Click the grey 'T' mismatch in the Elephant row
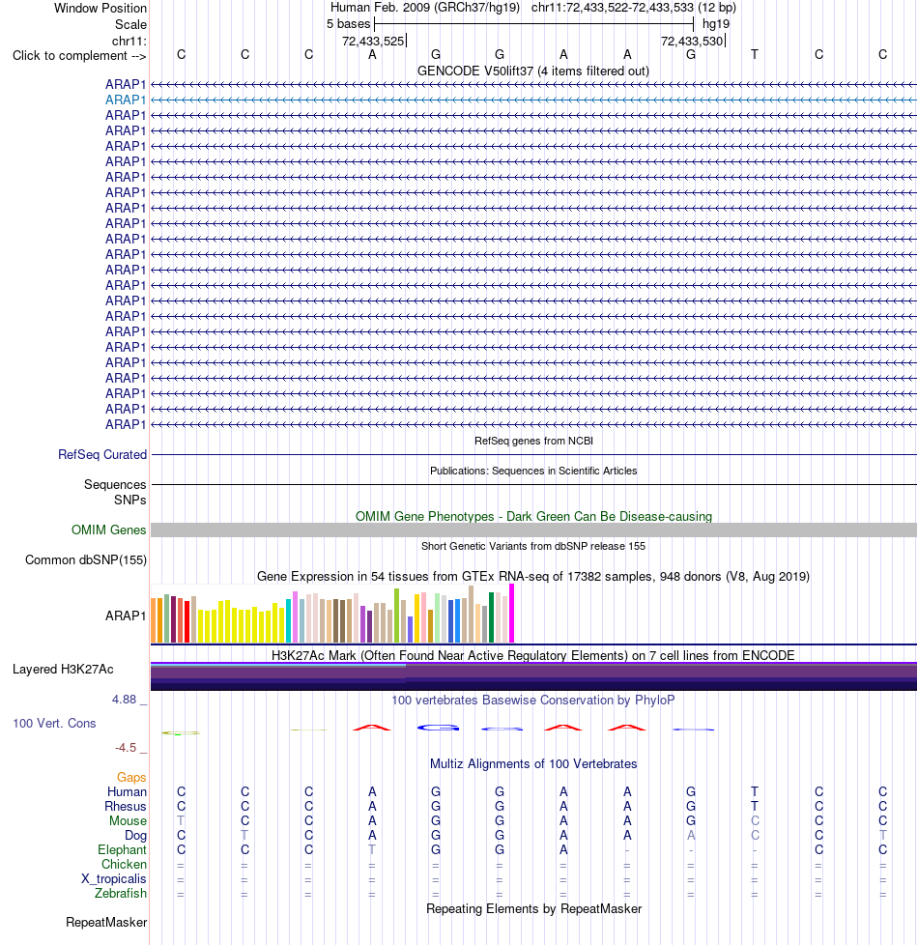 pyautogui.click(x=372, y=849)
